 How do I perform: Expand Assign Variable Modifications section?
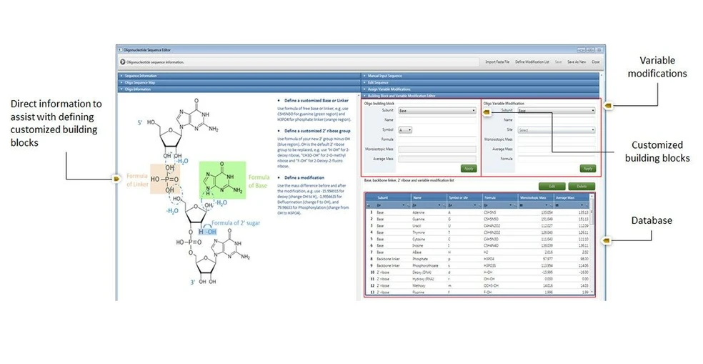pyautogui.click(x=480, y=89)
